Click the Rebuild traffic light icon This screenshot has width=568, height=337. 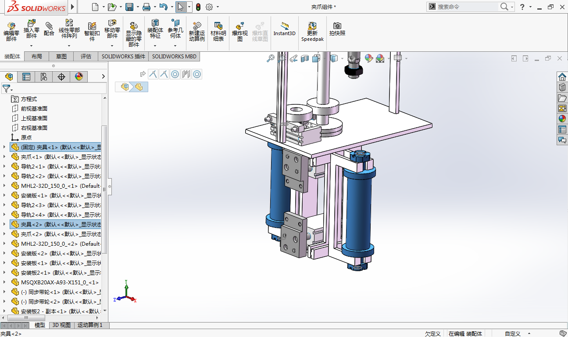198,7
